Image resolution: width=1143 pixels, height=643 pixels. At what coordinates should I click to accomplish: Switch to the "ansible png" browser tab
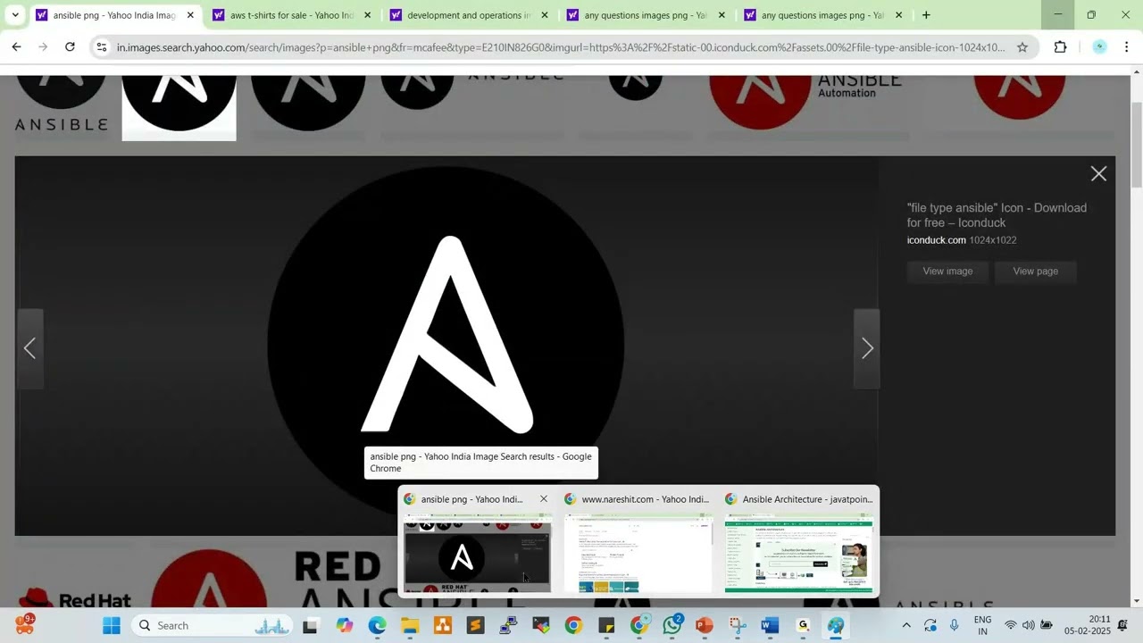(114, 15)
